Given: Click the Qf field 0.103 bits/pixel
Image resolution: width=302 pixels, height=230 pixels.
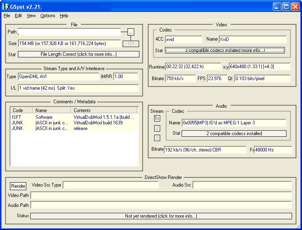Looking at the screenshot, I should click(262, 79).
